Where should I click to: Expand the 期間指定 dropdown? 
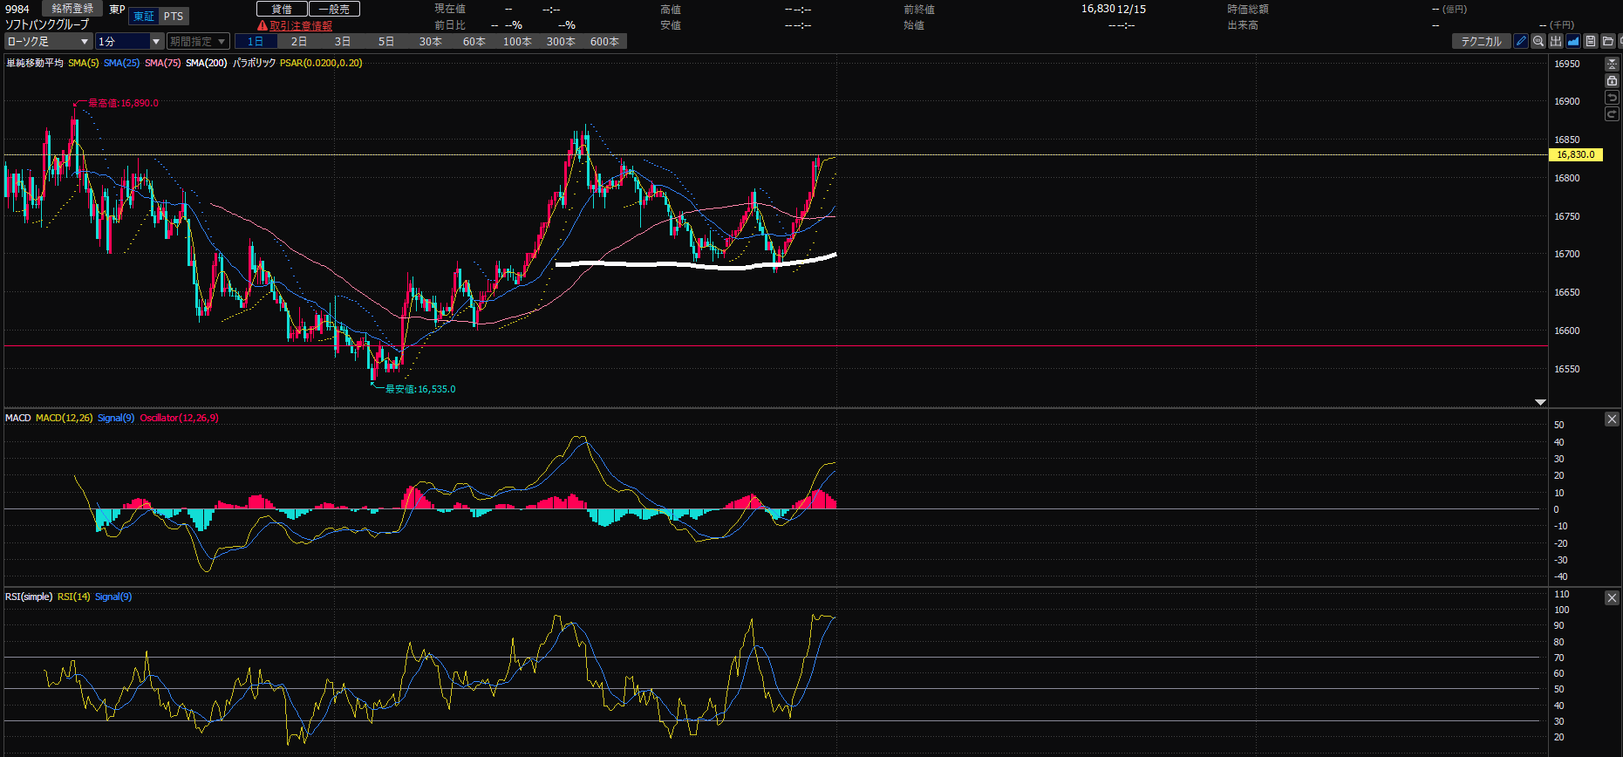[198, 41]
